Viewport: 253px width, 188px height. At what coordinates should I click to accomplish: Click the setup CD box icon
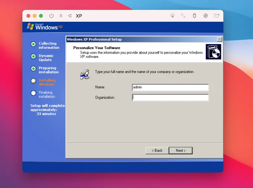(x=213, y=52)
